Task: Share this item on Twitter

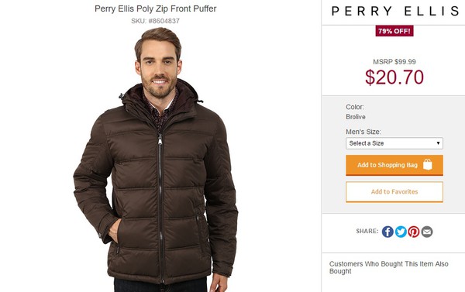Action: coord(401,232)
